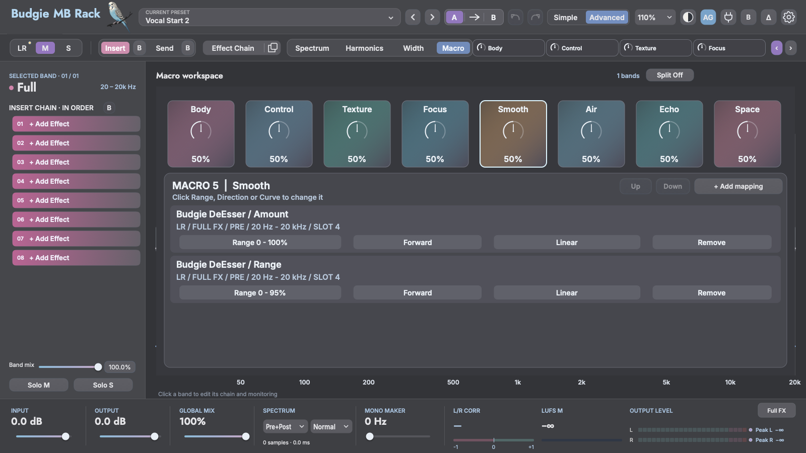
Task: Switch to Advanced mode
Action: click(607, 17)
